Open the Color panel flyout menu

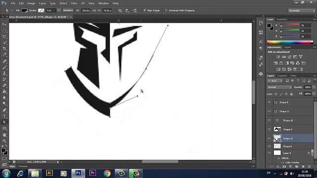(315, 19)
